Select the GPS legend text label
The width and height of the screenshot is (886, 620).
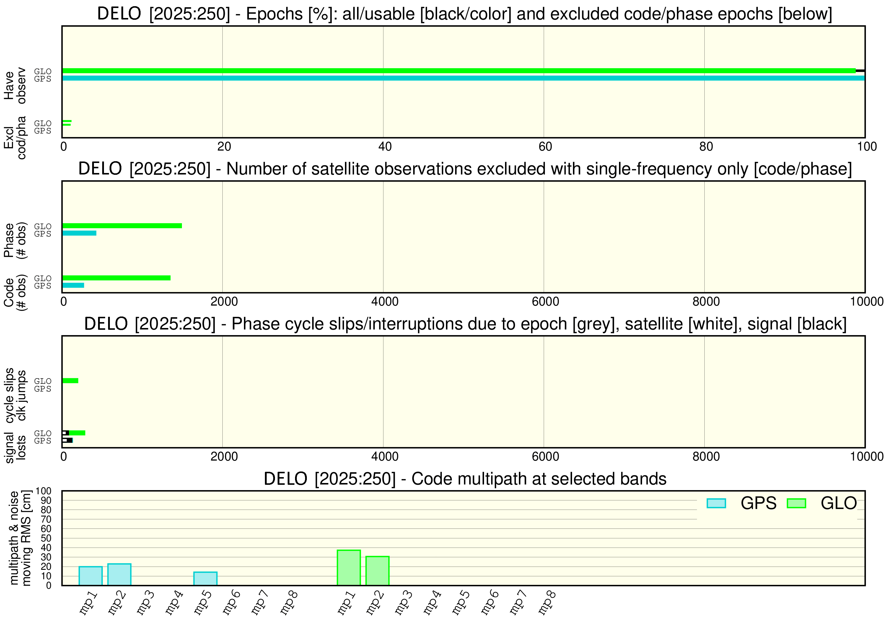coord(758,503)
